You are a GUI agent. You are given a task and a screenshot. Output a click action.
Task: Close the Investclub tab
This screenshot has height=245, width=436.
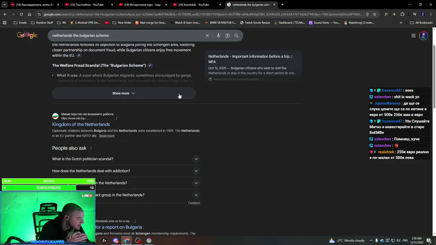click(x=220, y=5)
